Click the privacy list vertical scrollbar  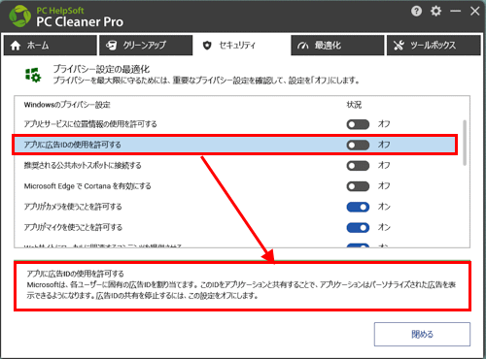[x=465, y=143]
